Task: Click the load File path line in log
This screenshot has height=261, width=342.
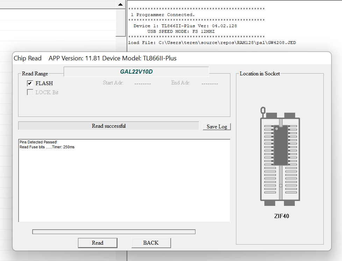Action: point(212,43)
